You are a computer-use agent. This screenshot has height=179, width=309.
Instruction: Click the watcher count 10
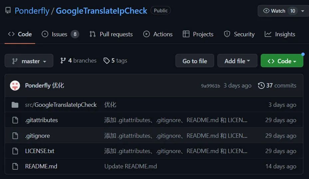(x=293, y=11)
